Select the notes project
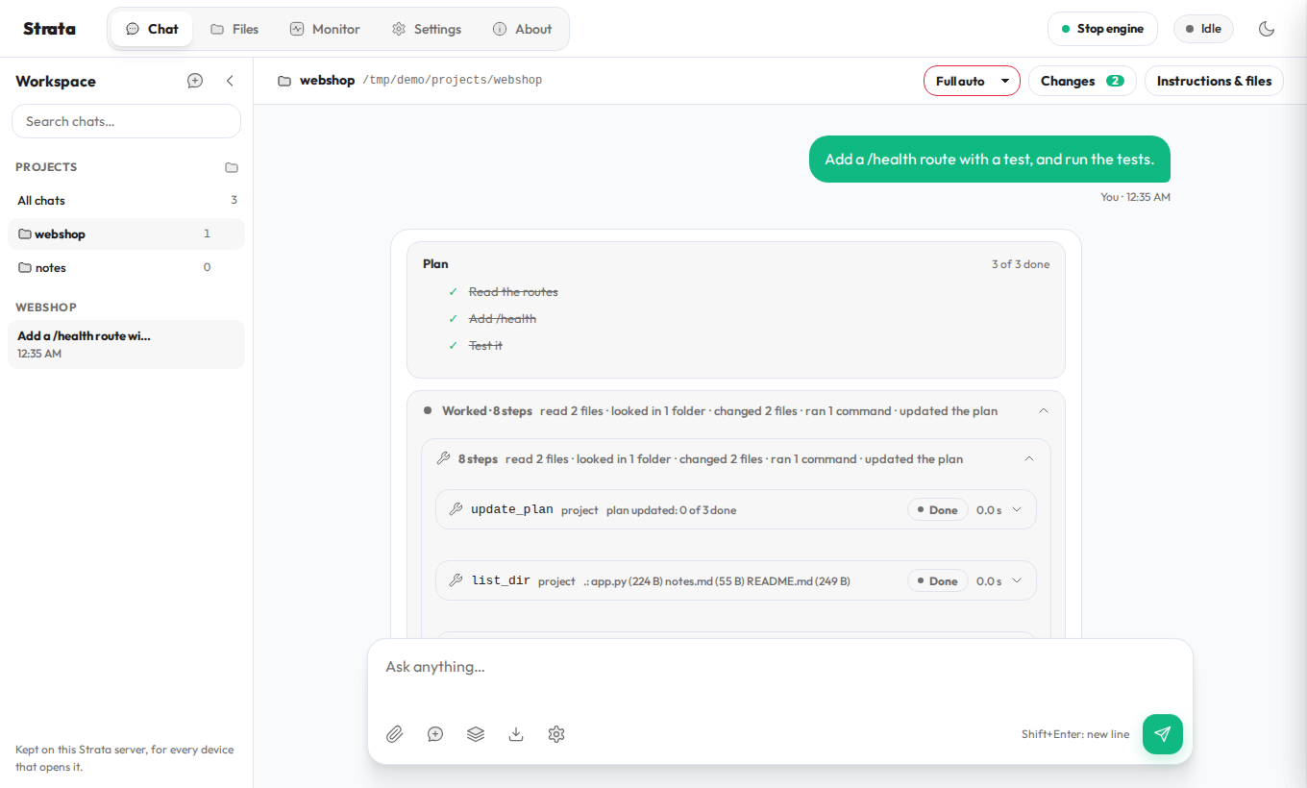Image resolution: width=1307 pixels, height=788 pixels. (126, 267)
